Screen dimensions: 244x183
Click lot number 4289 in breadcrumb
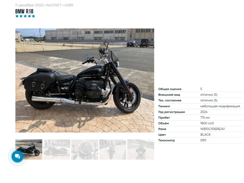[69, 5]
